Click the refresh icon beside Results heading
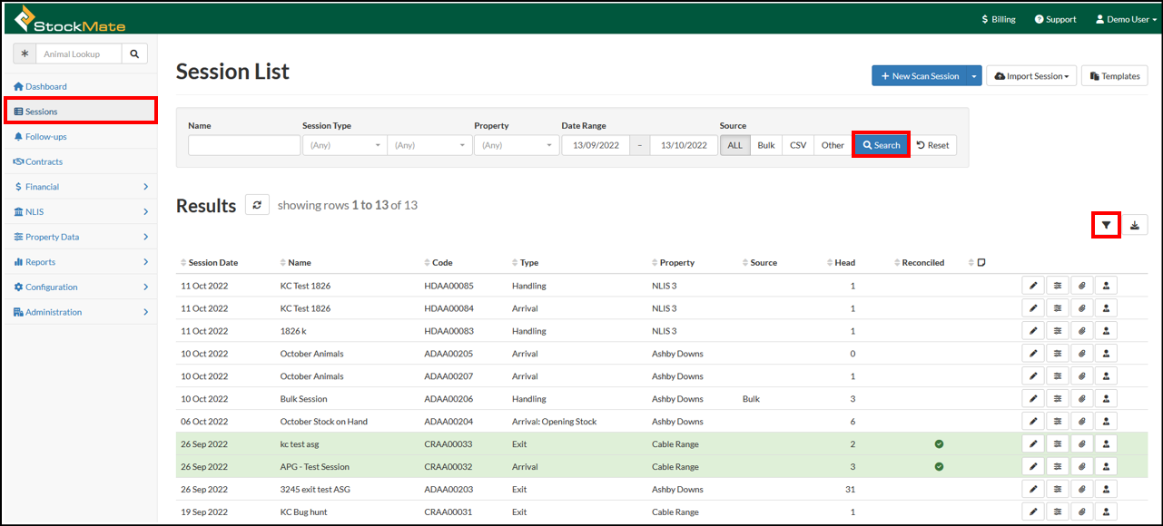The height and width of the screenshot is (526, 1163). pos(257,204)
